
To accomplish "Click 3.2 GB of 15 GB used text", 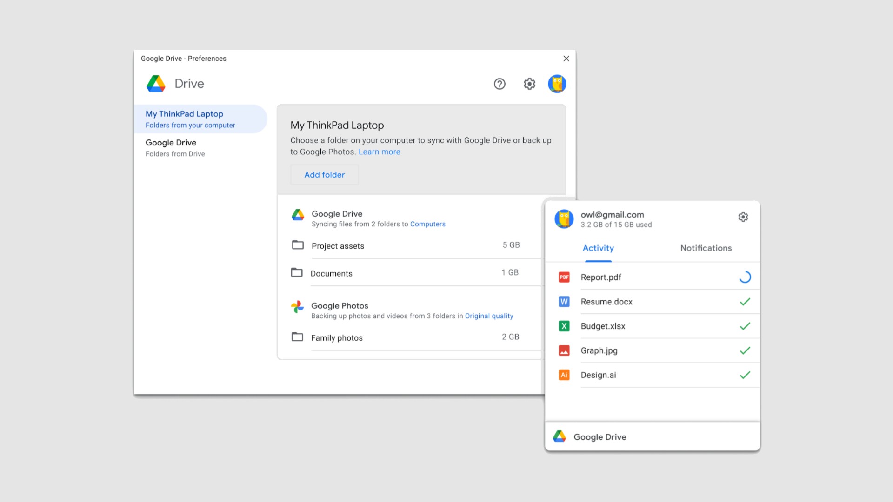I will 616,225.
